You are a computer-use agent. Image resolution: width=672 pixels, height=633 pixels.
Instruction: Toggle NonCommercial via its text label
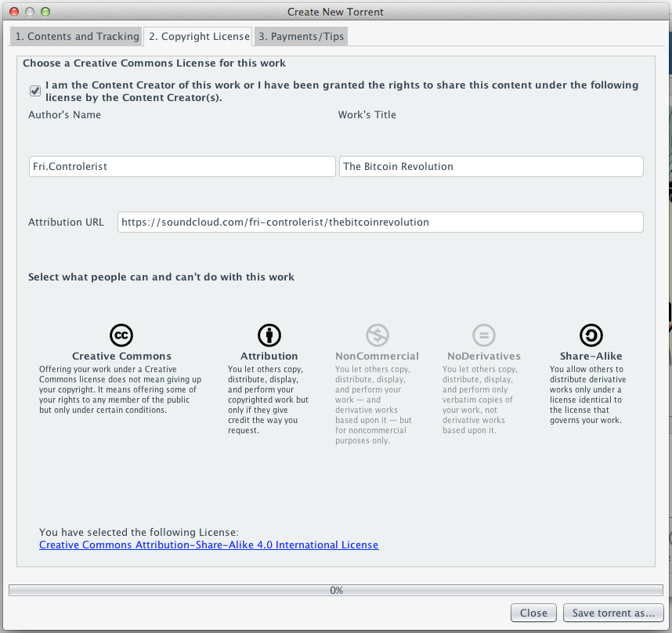pos(377,355)
